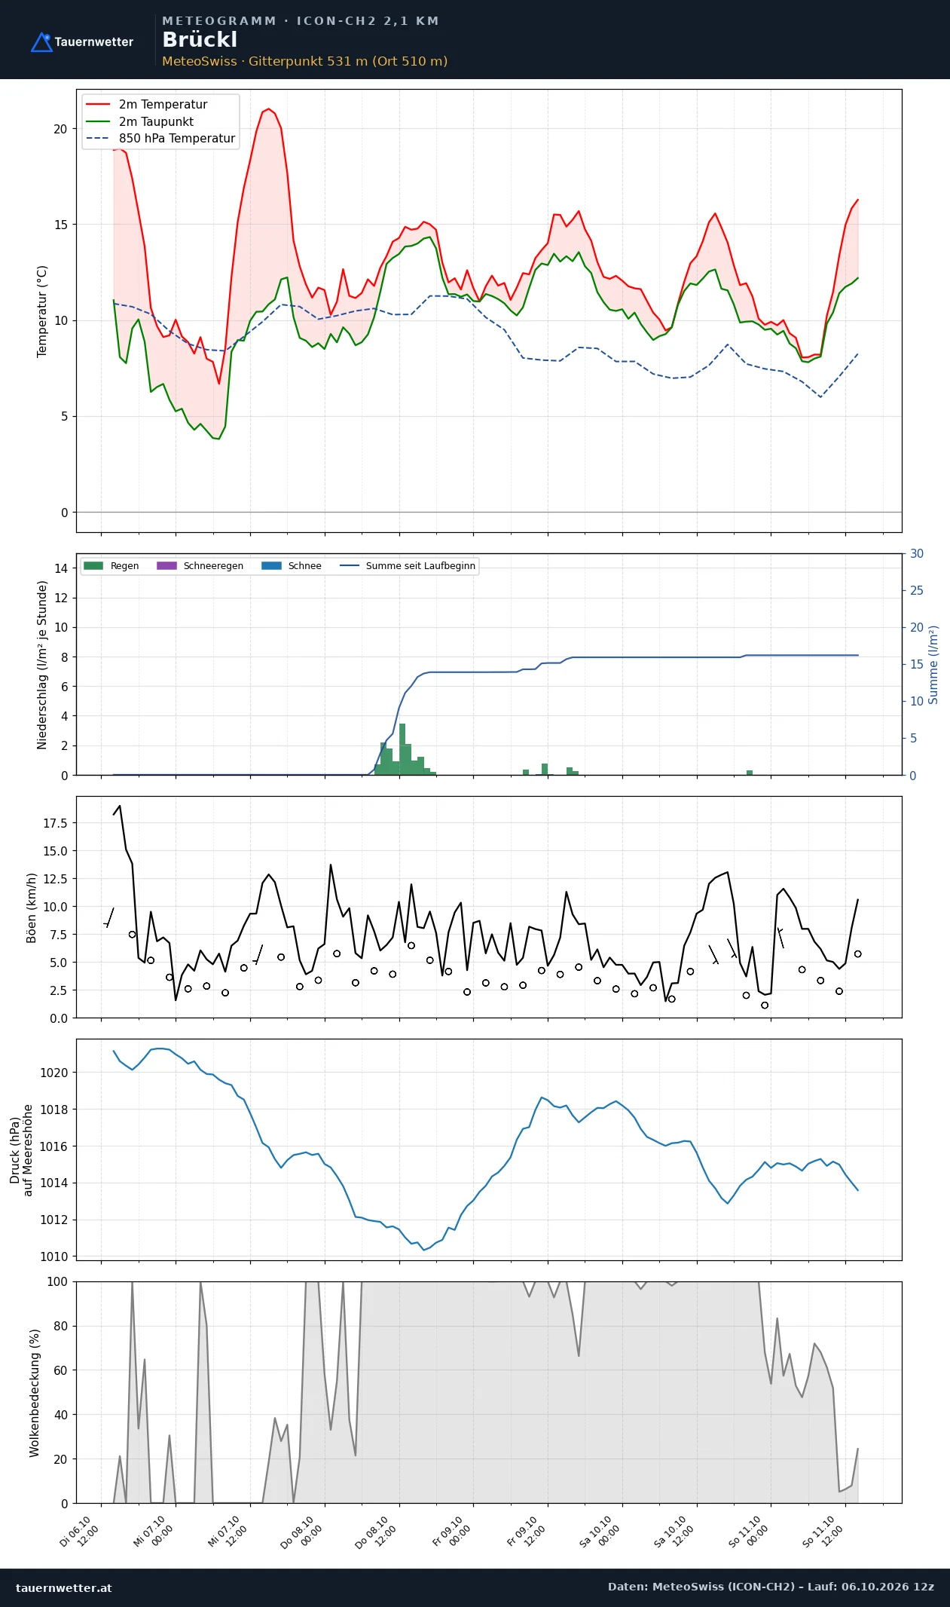Click the Schneeregen legend label

(213, 566)
